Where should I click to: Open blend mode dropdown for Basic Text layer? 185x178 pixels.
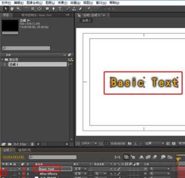point(80,169)
